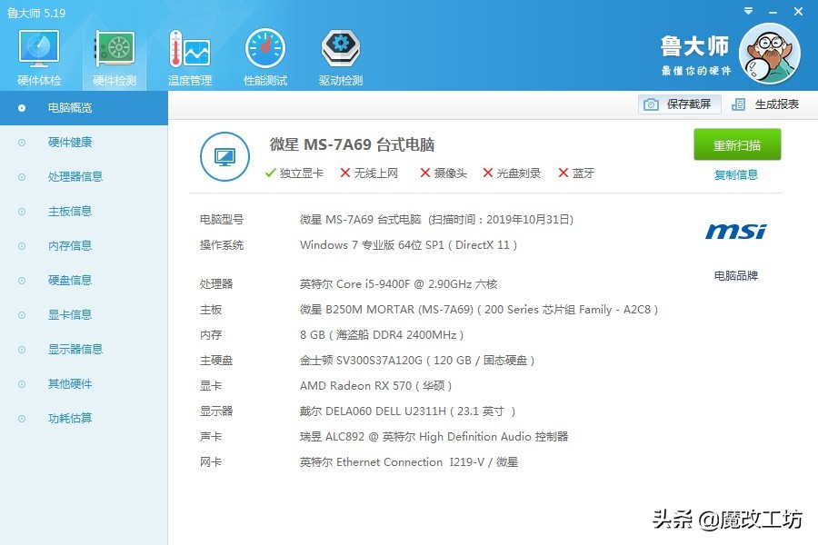Click the red X beside 蓝牙

coord(564,174)
